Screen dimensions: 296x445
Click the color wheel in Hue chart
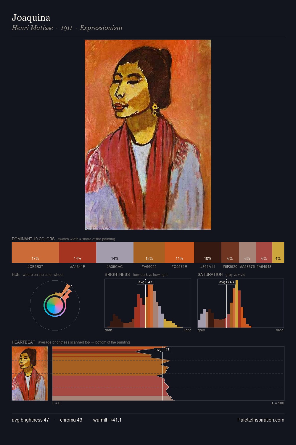coord(55,306)
